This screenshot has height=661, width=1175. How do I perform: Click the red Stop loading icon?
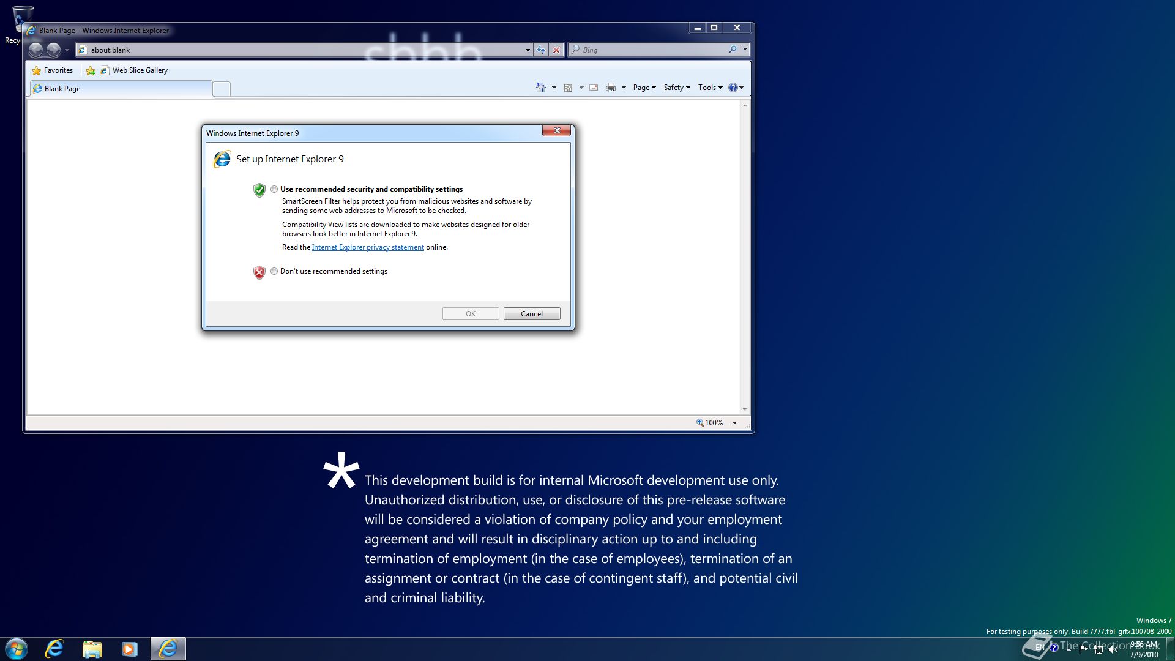pyautogui.click(x=556, y=50)
